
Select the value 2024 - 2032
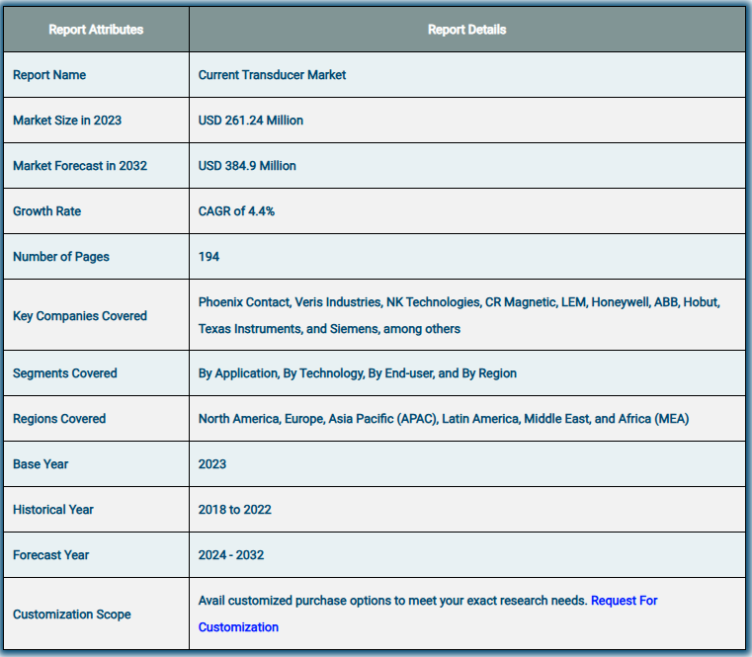point(230,555)
